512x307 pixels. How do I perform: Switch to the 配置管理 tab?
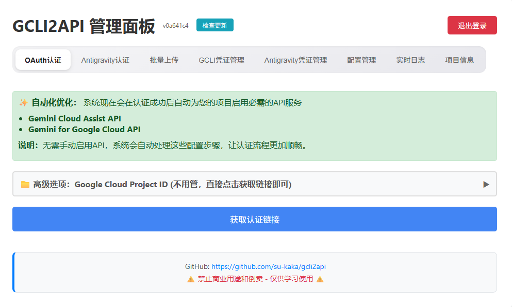click(361, 60)
